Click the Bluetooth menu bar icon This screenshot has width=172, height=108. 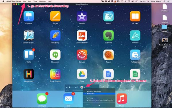(126, 1)
